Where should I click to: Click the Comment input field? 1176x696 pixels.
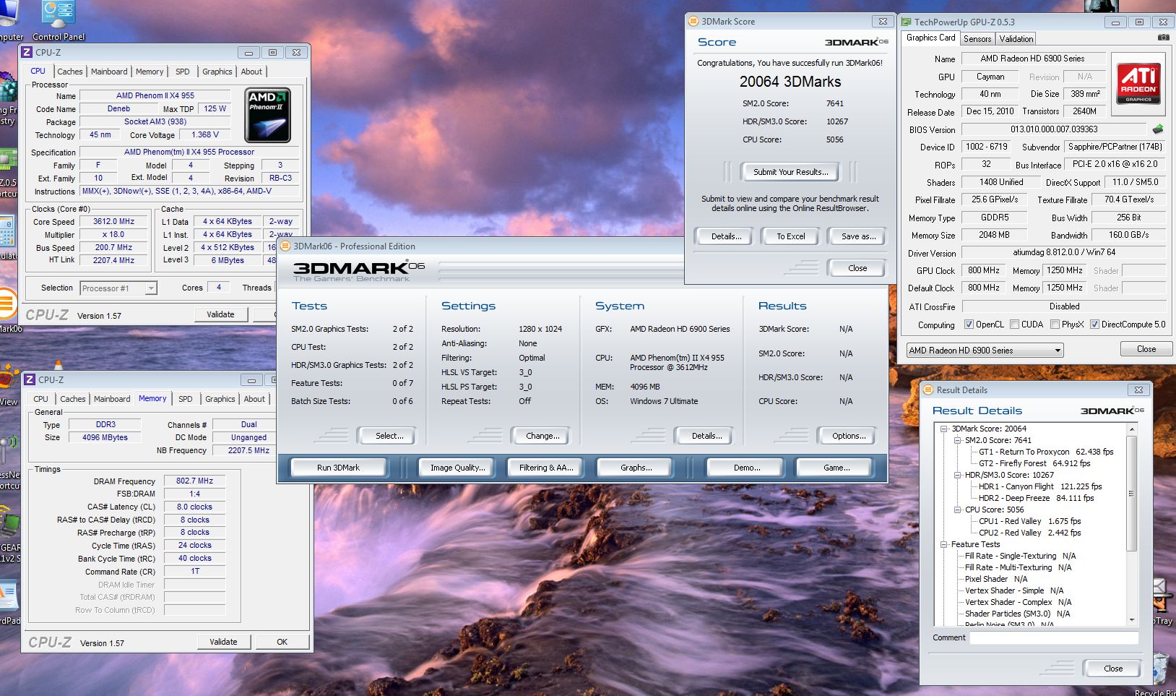click(x=1054, y=638)
